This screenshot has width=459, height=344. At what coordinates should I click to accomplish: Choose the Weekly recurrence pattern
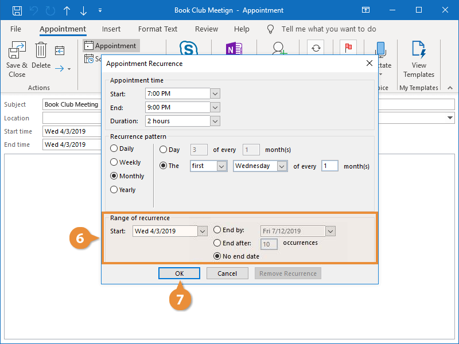click(115, 162)
